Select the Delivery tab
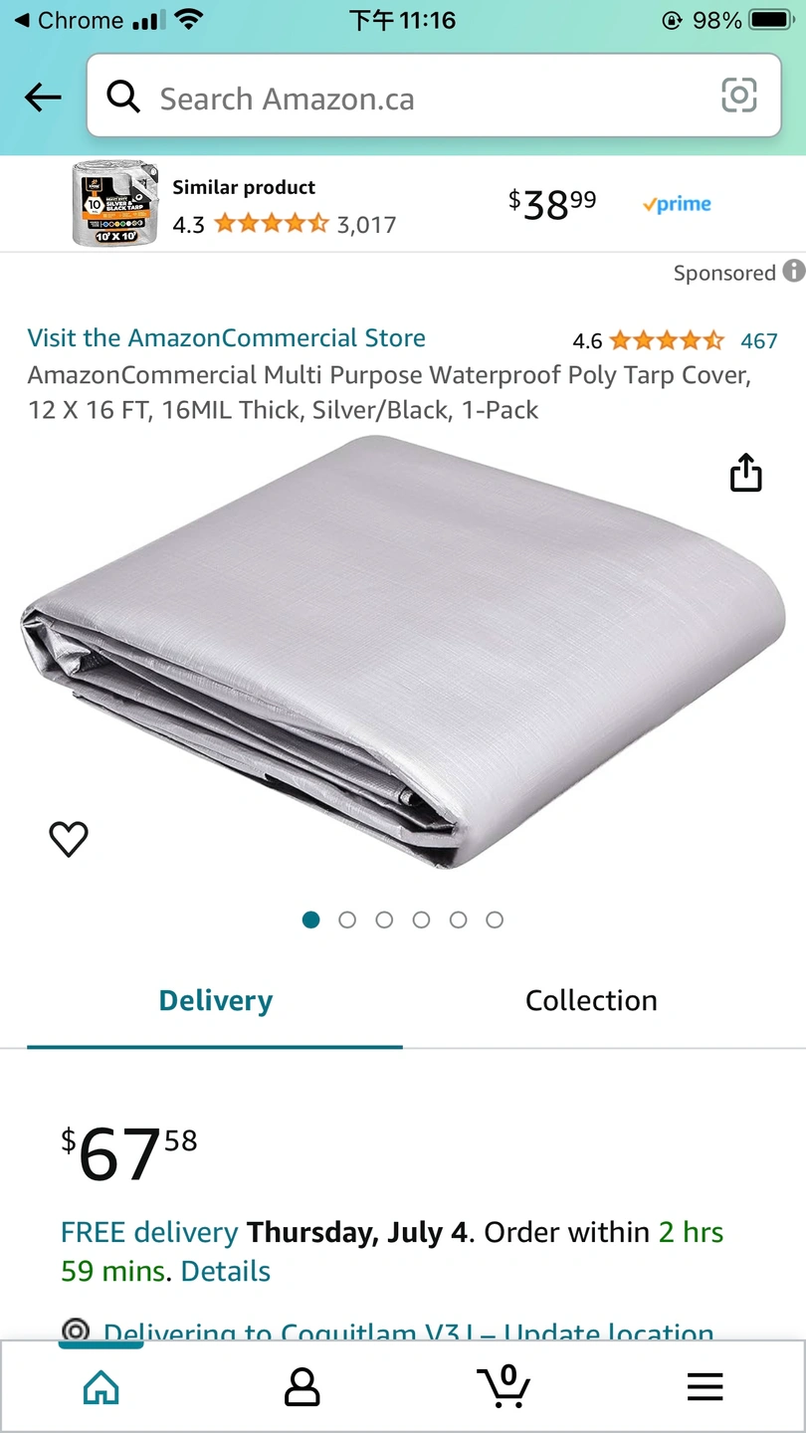This screenshot has width=806, height=1433. tap(215, 1000)
